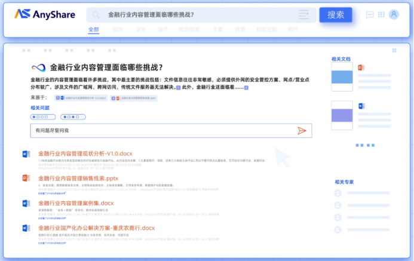The width and height of the screenshot is (414, 261).
Task: Click the 相关问题 heading
Action: pos(40,108)
